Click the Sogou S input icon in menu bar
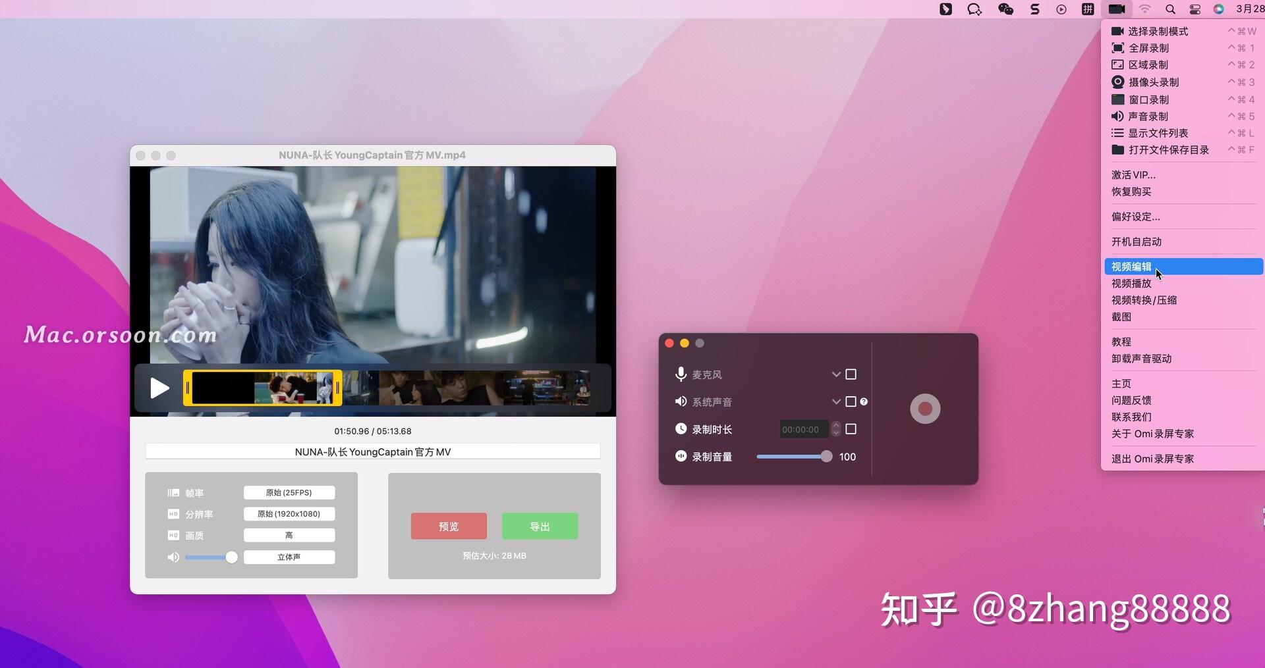The width and height of the screenshot is (1265, 668). (x=1034, y=9)
